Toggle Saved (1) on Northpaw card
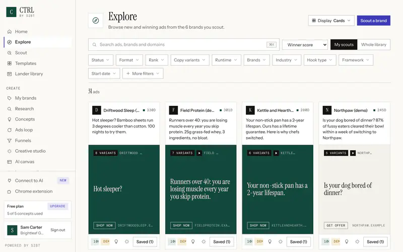The height and width of the screenshot is (252, 403). [375, 242]
